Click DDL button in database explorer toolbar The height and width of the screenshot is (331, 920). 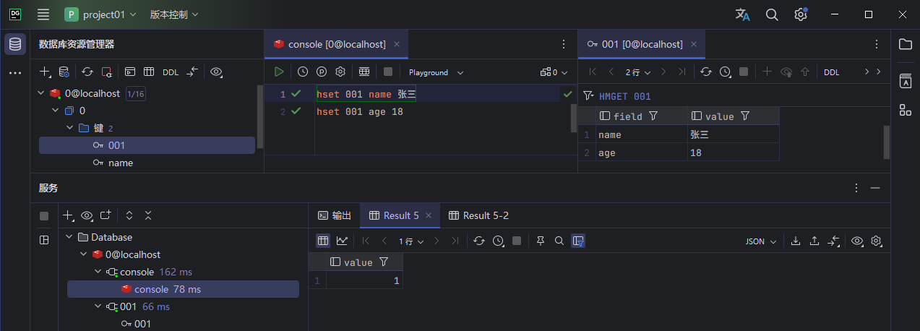point(171,72)
